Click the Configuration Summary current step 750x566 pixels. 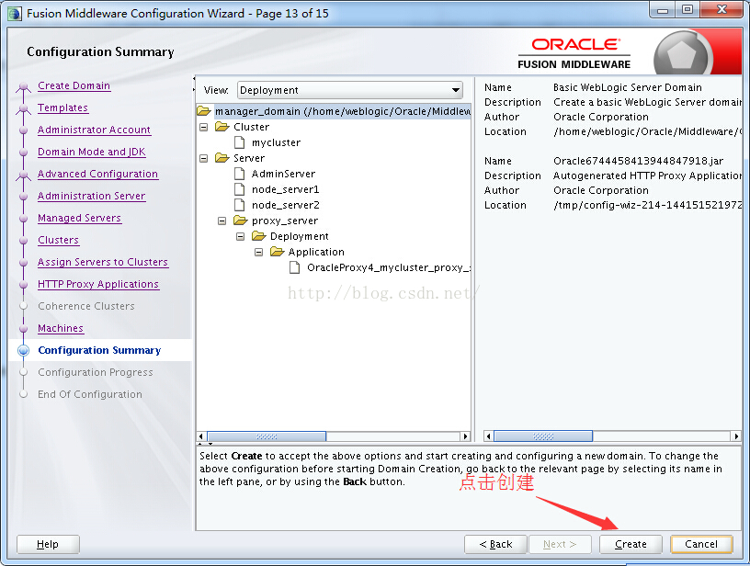tap(99, 350)
